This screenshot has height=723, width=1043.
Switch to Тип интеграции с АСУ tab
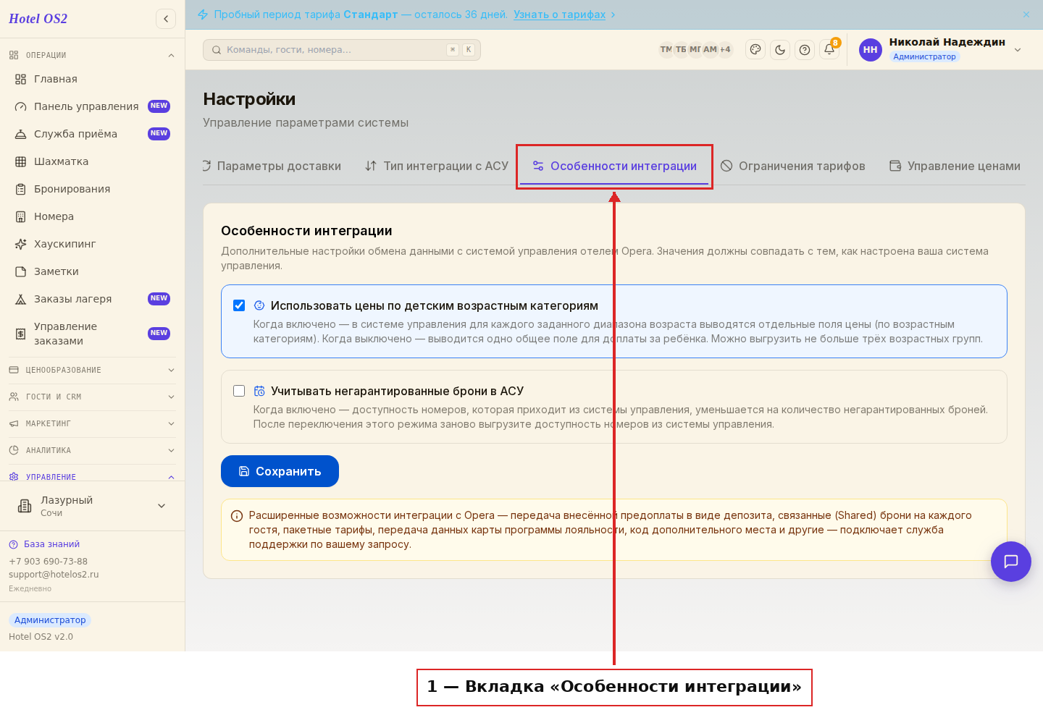point(437,166)
